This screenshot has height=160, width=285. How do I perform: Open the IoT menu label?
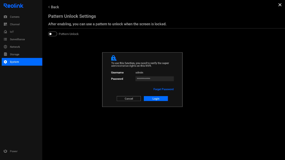12,32
